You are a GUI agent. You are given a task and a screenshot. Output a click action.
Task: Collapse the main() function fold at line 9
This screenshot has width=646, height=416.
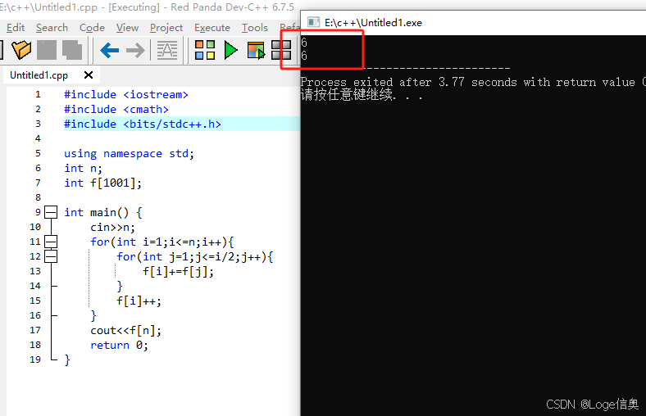click(x=51, y=212)
